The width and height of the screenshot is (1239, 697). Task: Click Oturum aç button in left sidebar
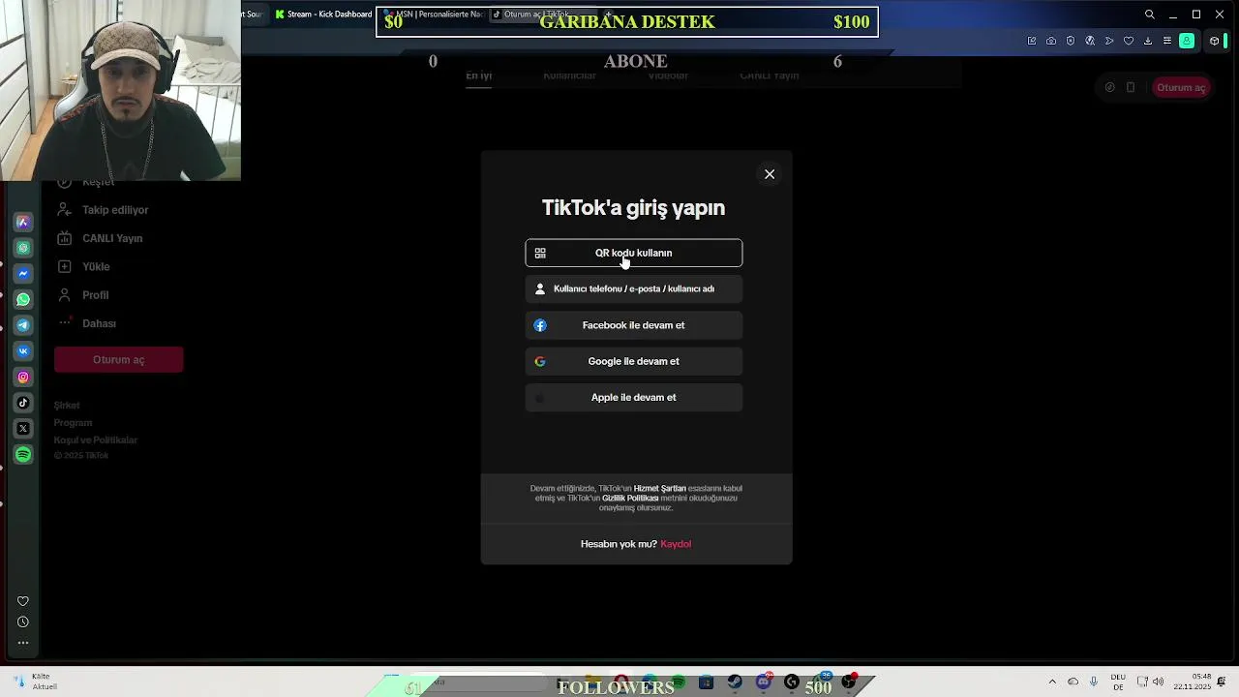point(119,360)
